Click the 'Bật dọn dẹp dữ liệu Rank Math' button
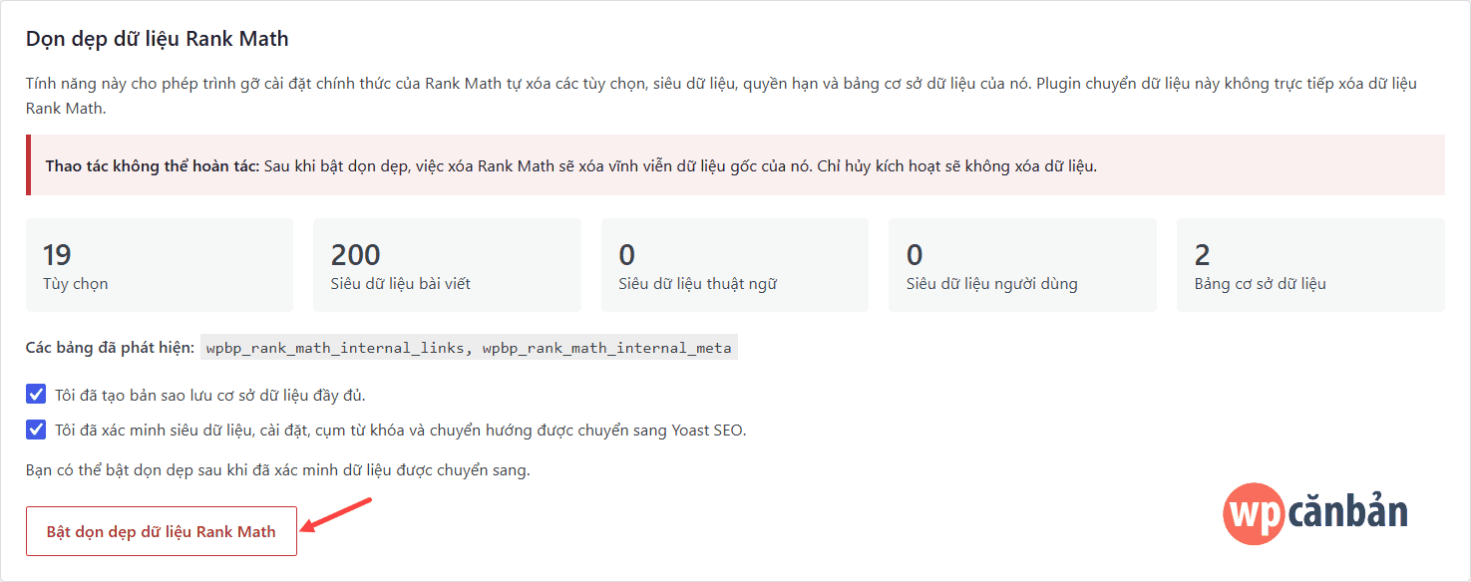 click(162, 531)
